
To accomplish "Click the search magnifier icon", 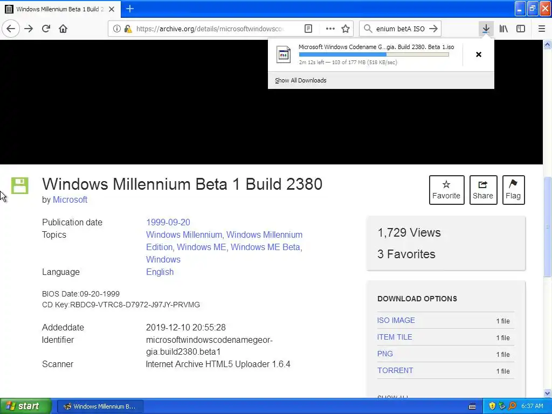I will point(368,29).
